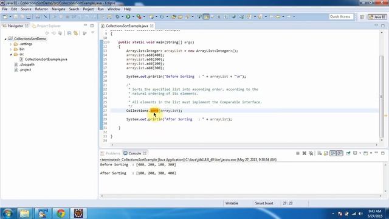Open Chrome from the Windows taskbar

(61, 214)
